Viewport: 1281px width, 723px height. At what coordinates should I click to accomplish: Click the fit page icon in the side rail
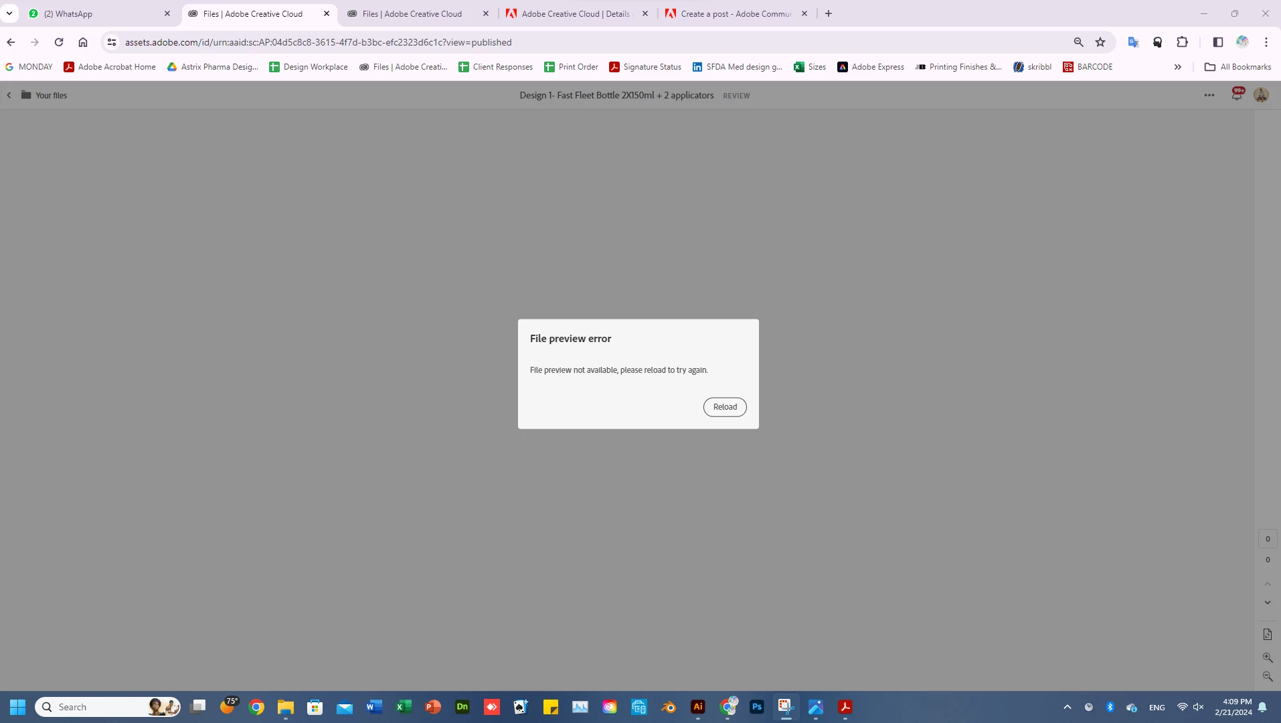(x=1268, y=635)
